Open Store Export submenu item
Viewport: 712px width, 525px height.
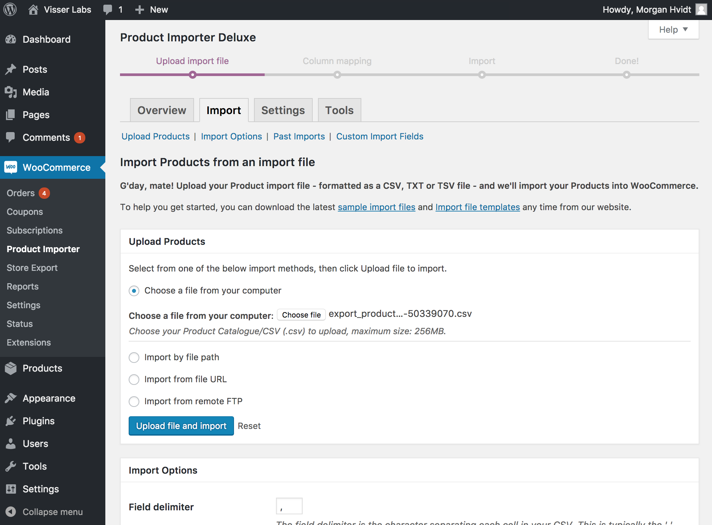32,268
